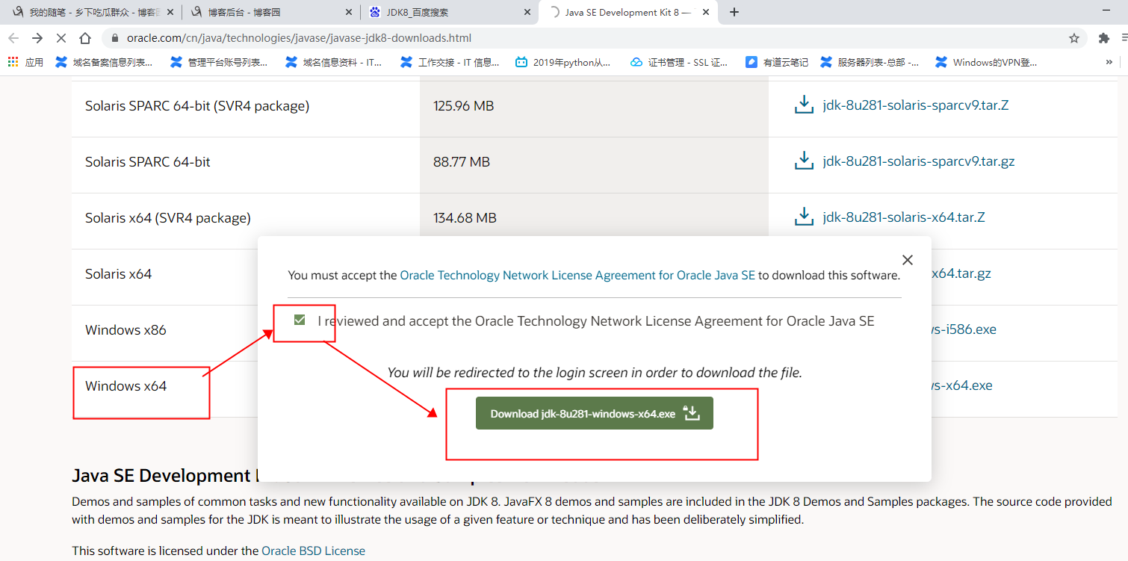This screenshot has height=561, width=1128.
Task: Select the Java SE Development Kit 8 tab
Action: click(x=627, y=12)
